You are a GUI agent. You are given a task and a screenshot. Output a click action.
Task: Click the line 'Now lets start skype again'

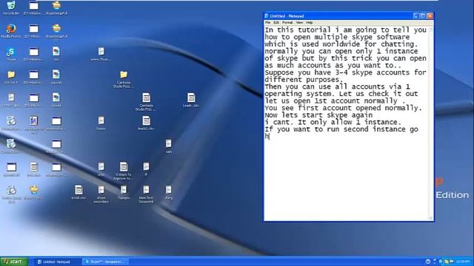(x=319, y=115)
